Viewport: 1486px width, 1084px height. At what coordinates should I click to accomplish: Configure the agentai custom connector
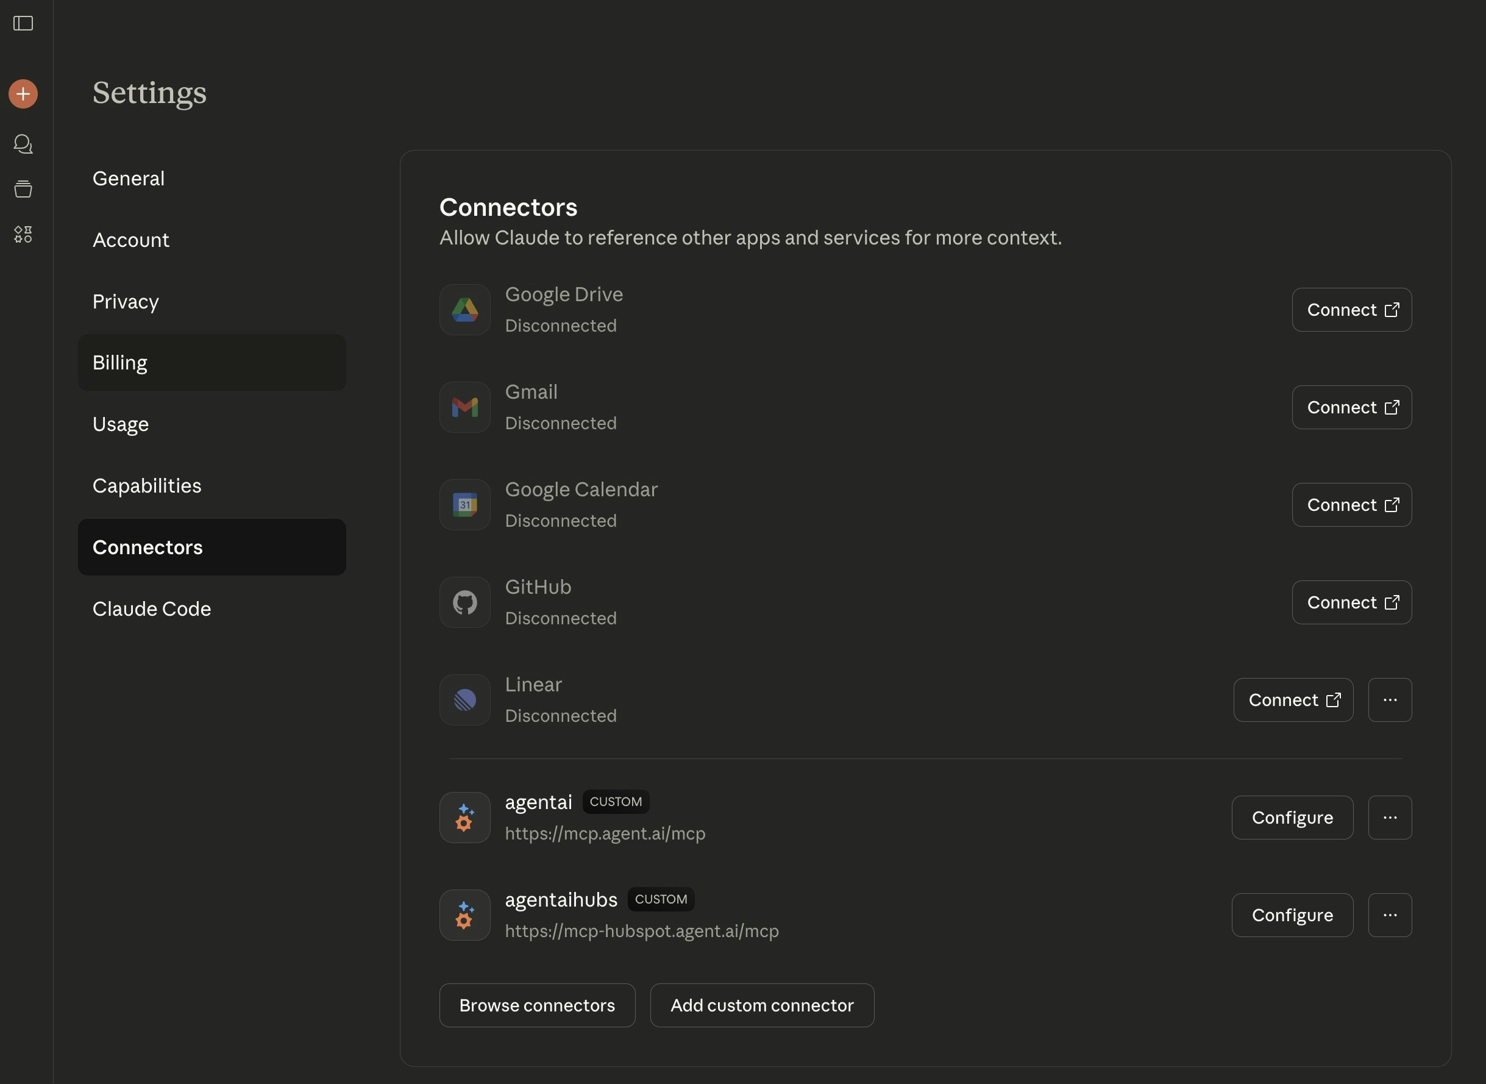tap(1292, 818)
